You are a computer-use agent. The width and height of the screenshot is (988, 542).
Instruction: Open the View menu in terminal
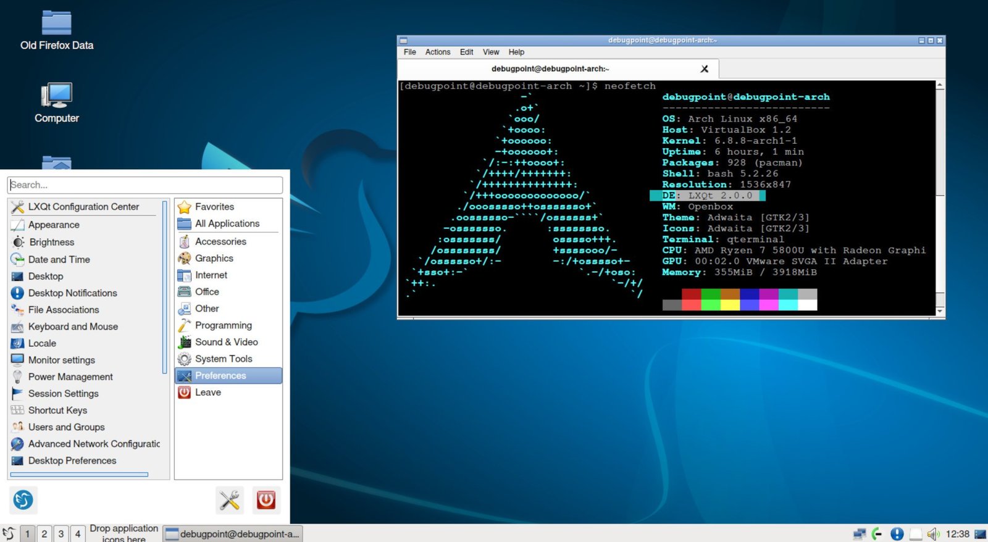click(491, 52)
